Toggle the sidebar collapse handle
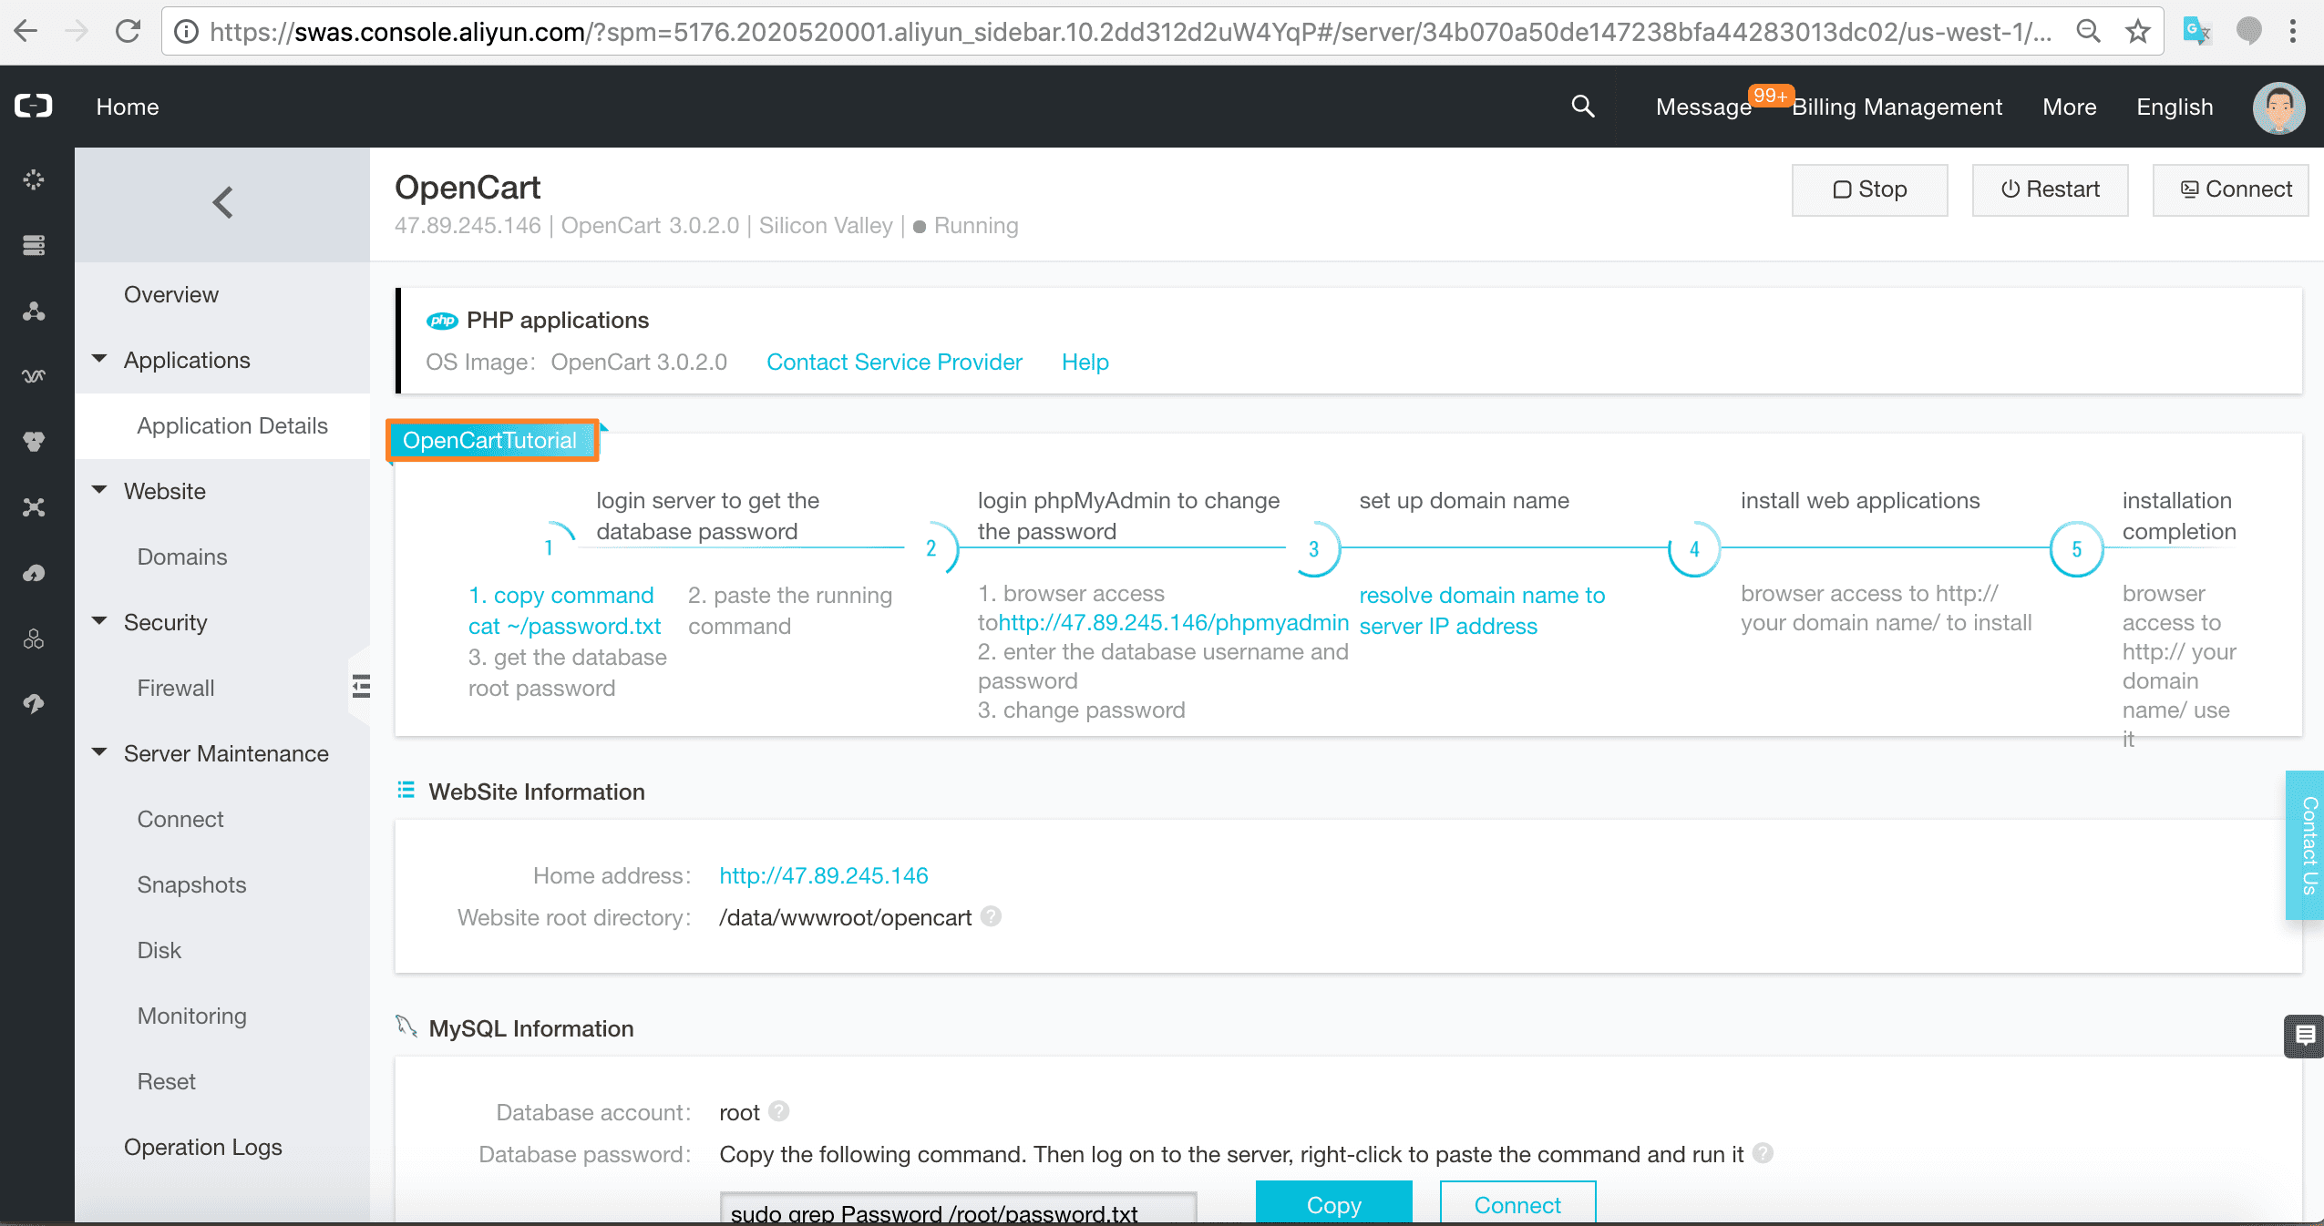The width and height of the screenshot is (2324, 1226). click(361, 686)
